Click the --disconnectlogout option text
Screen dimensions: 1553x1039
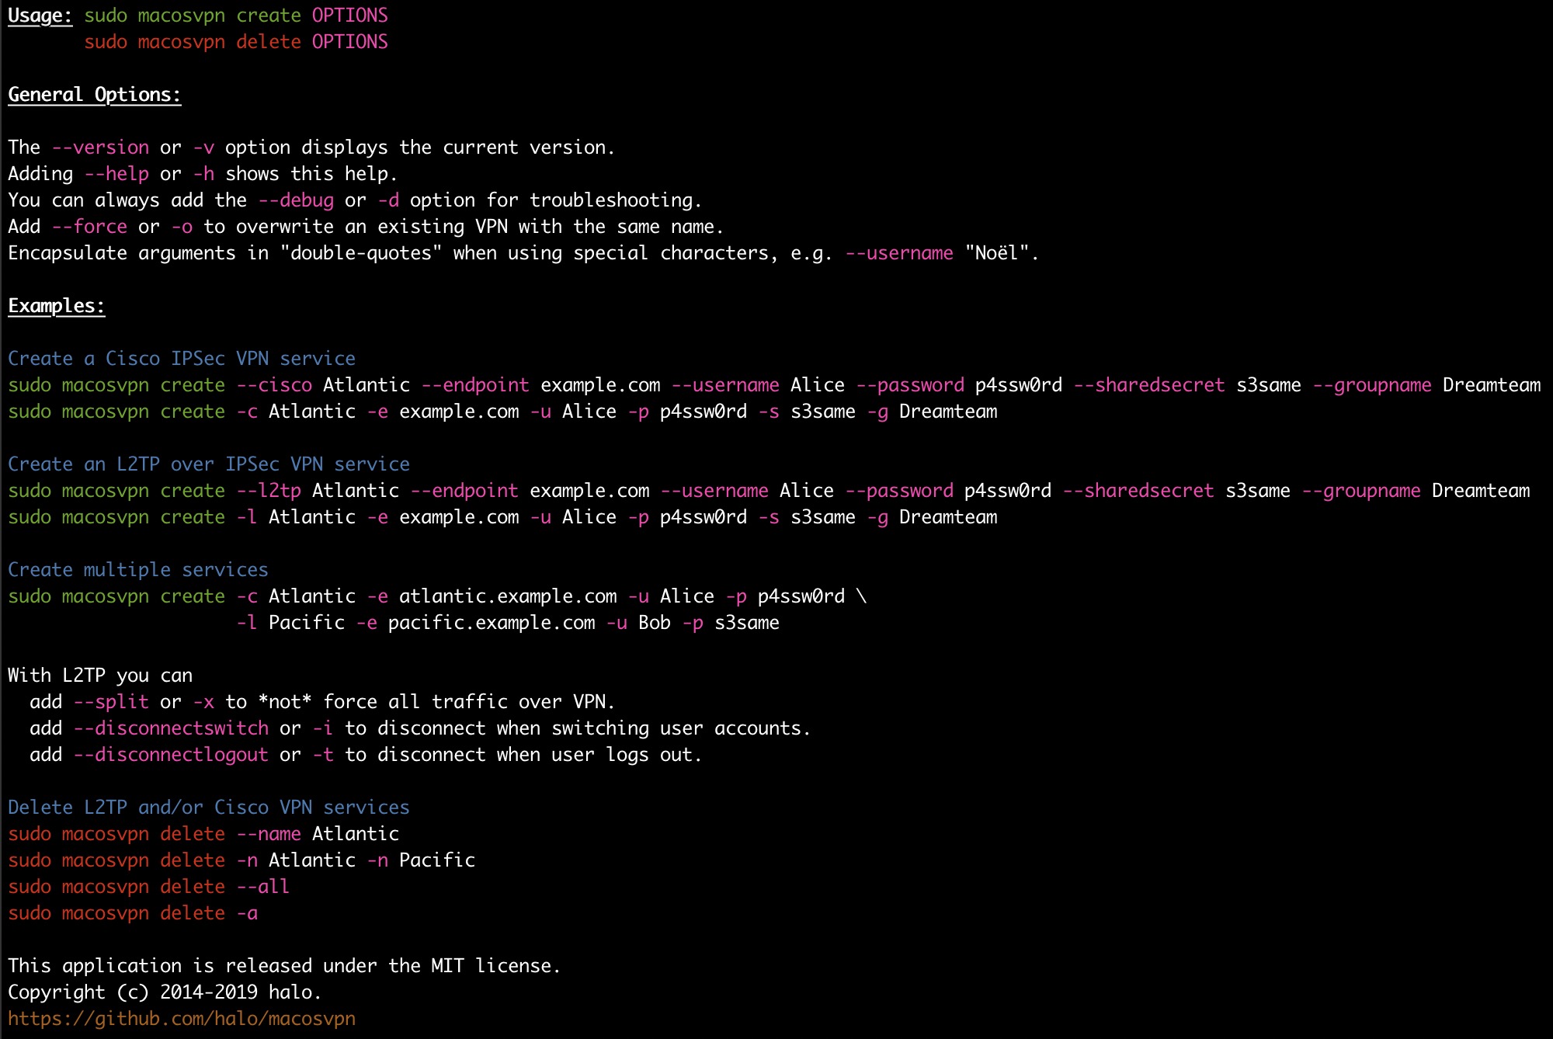coord(171,755)
